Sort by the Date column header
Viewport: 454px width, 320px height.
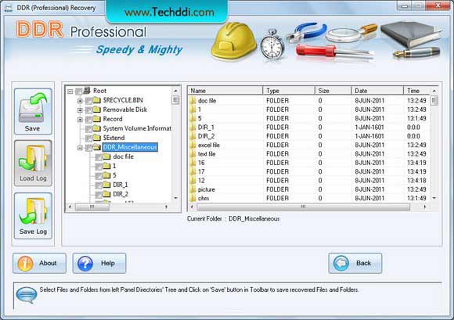[x=377, y=91]
